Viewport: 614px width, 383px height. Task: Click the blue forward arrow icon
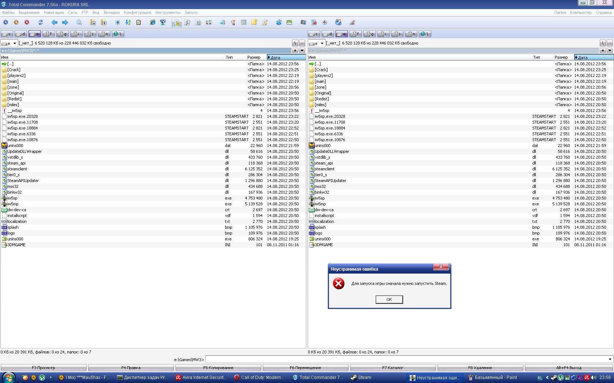point(65,23)
